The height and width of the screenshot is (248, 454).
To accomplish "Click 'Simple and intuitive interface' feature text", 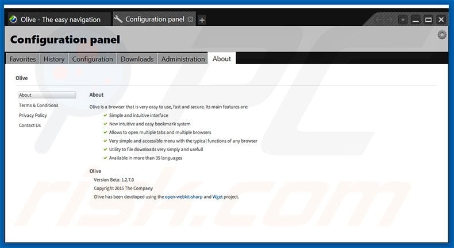I will pos(138,115).
